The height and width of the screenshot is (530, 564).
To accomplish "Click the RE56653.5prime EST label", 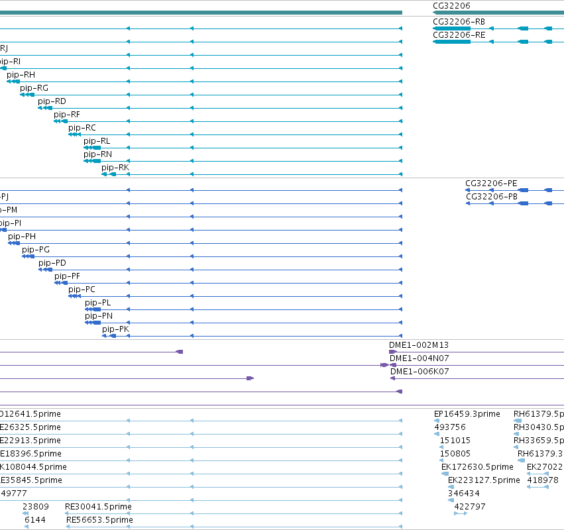I will [x=99, y=520].
